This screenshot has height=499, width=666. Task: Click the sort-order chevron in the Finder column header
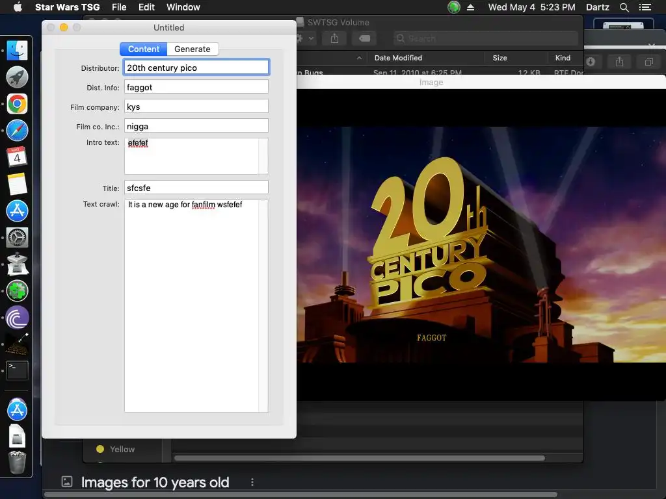[x=359, y=58]
